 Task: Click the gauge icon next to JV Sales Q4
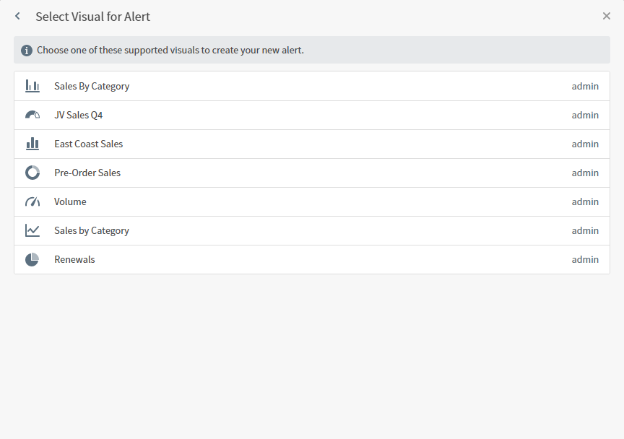[32, 114]
